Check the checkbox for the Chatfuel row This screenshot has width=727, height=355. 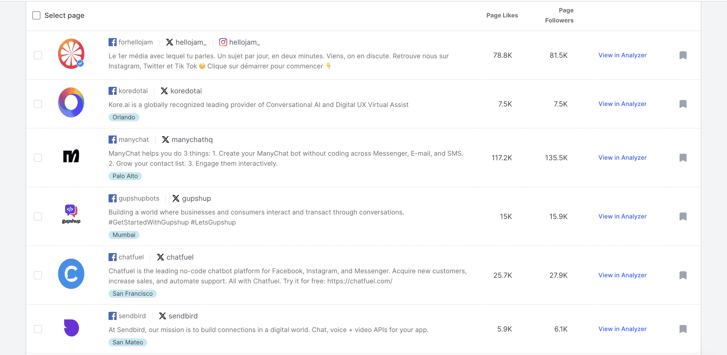(x=38, y=275)
